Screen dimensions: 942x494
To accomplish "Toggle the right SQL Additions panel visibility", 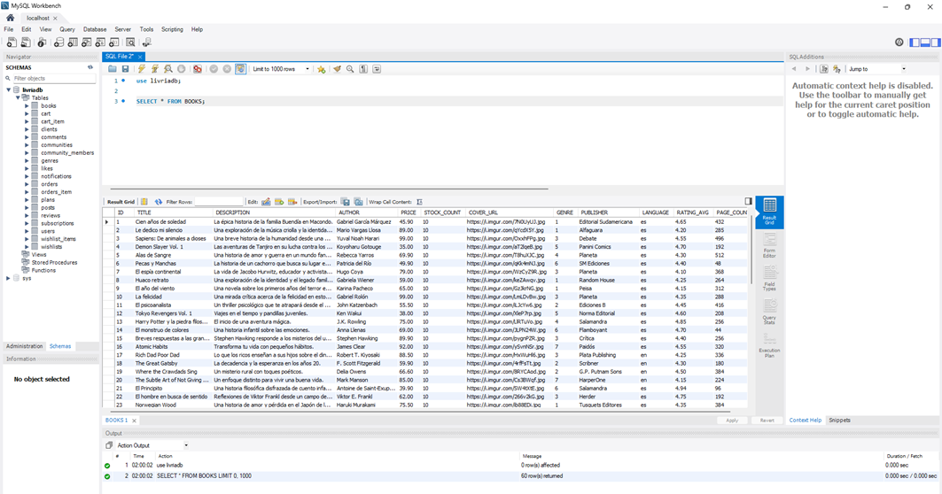I will point(936,42).
